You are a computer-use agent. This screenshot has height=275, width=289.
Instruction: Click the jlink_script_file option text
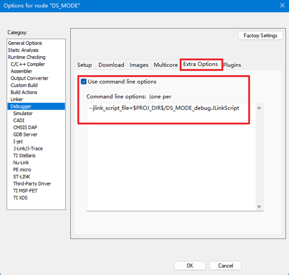tap(164, 108)
